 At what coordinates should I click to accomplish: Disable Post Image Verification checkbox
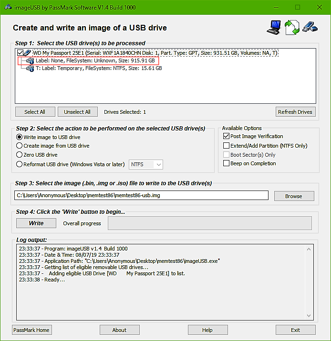point(226,136)
